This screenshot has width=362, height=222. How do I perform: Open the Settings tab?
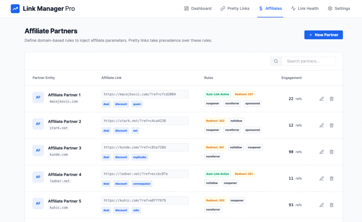point(339,8)
